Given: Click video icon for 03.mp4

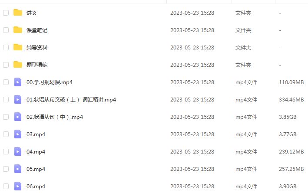Looking at the screenshot, I should tap(18, 134).
